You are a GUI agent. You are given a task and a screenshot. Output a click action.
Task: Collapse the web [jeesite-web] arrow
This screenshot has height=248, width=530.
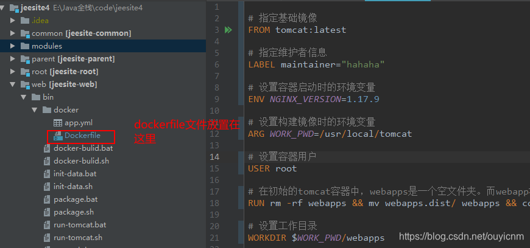click(x=13, y=84)
